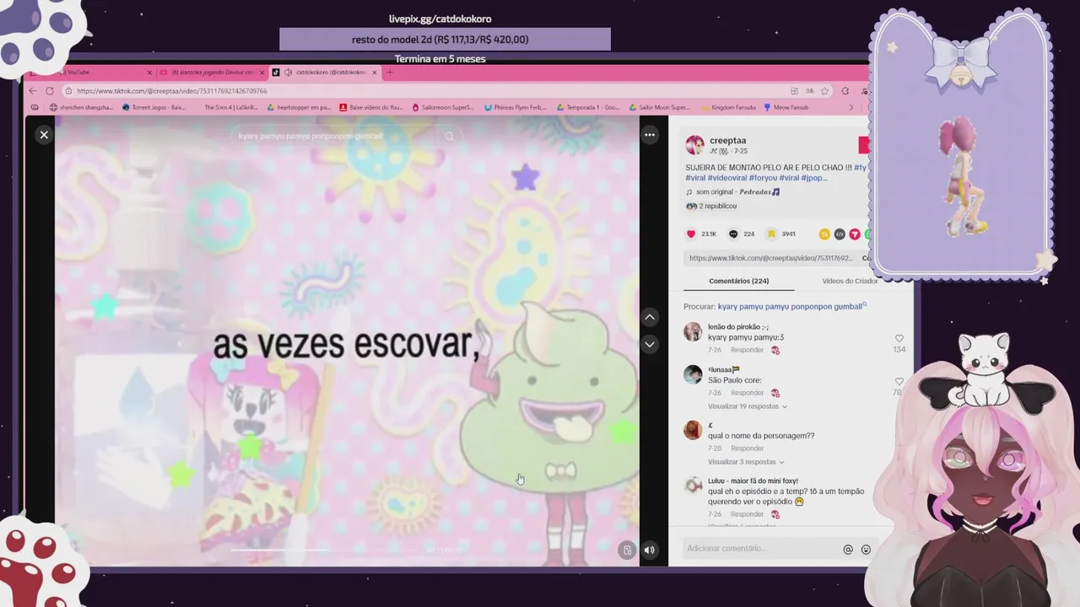This screenshot has width=1080, height=607.
Task: Reload the page with the refresh icon
Action: (50, 91)
